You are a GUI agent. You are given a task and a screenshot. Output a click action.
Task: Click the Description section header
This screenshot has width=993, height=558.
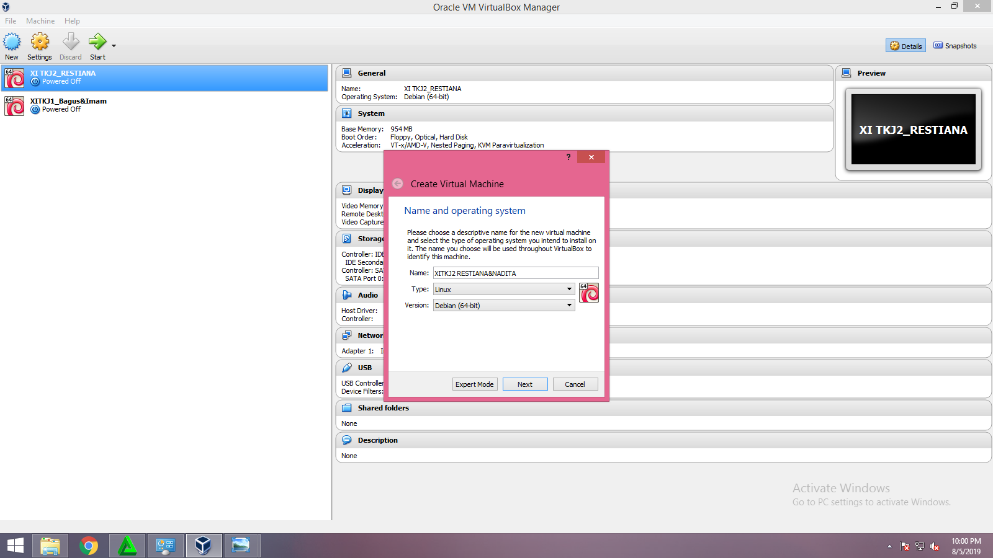663,440
